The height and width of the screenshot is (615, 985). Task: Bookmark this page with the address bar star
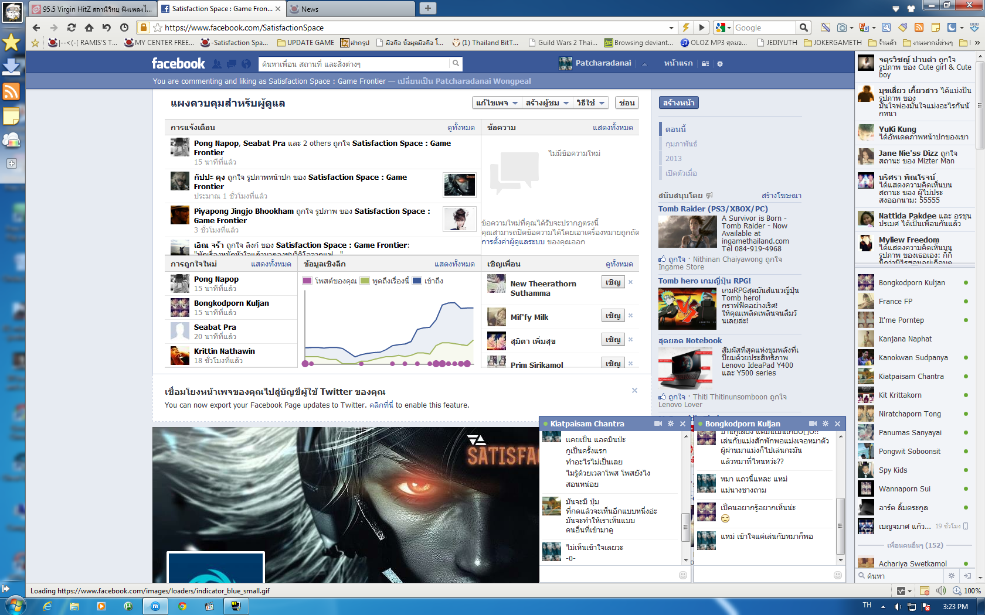[x=158, y=28]
